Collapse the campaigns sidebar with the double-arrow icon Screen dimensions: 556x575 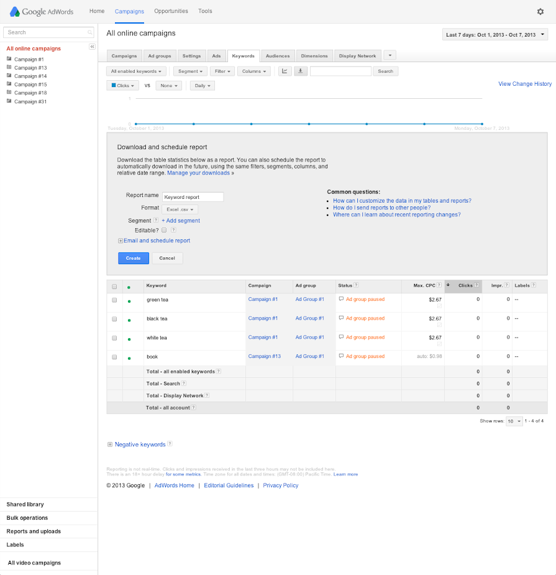tap(92, 46)
